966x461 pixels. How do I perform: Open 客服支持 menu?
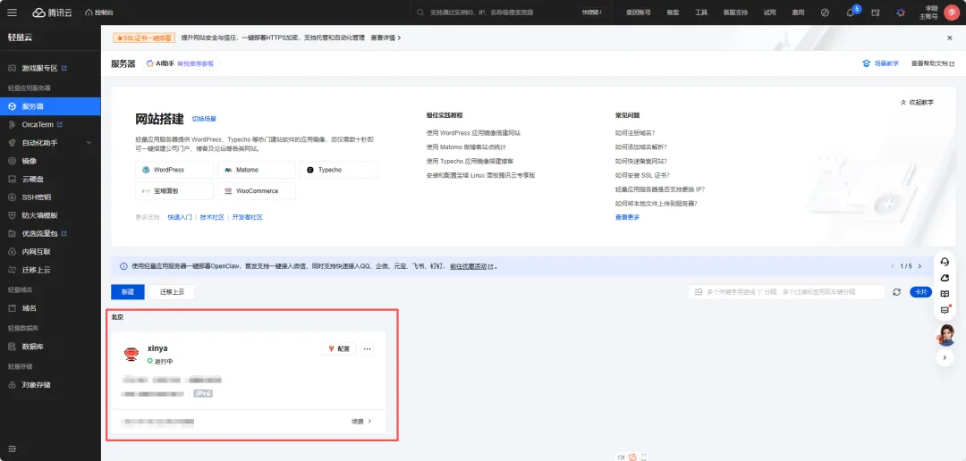click(x=735, y=13)
